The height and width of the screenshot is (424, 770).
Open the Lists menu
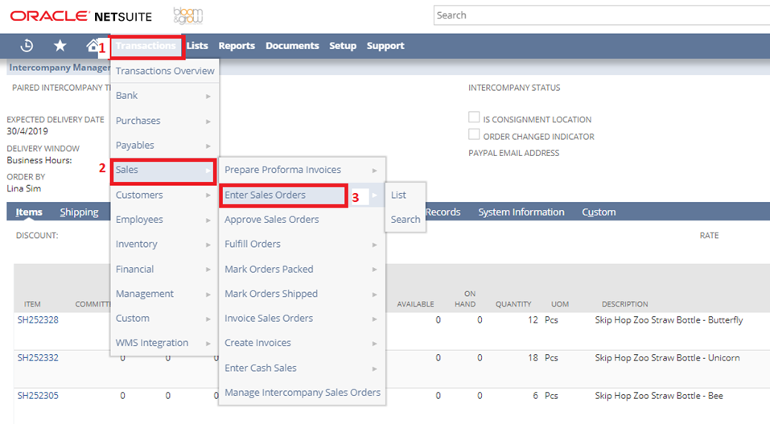click(197, 46)
